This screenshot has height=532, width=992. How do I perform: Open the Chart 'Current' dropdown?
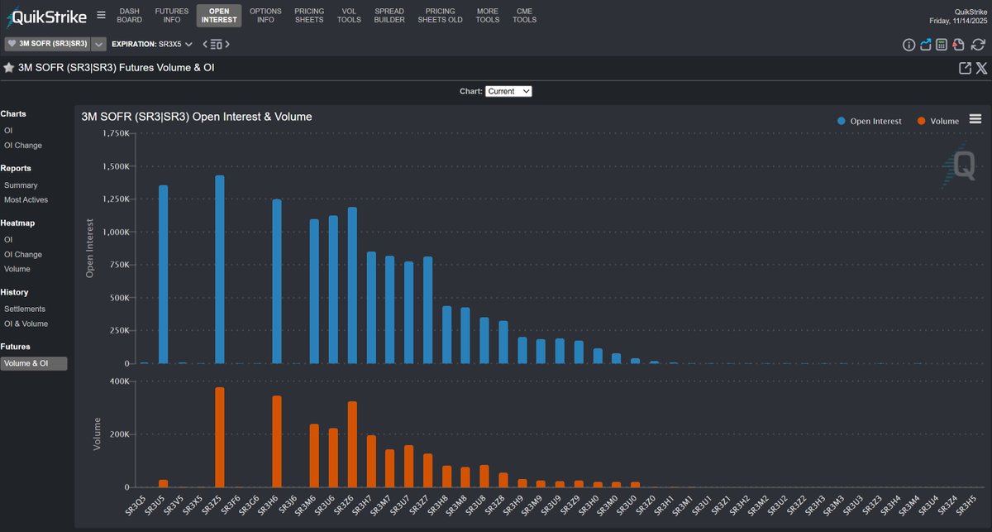click(x=508, y=91)
